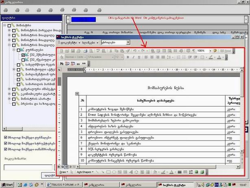This screenshot has width=250, height=188.
Task: Open the Draw menu in Drawing toolbar
Action: point(64,172)
